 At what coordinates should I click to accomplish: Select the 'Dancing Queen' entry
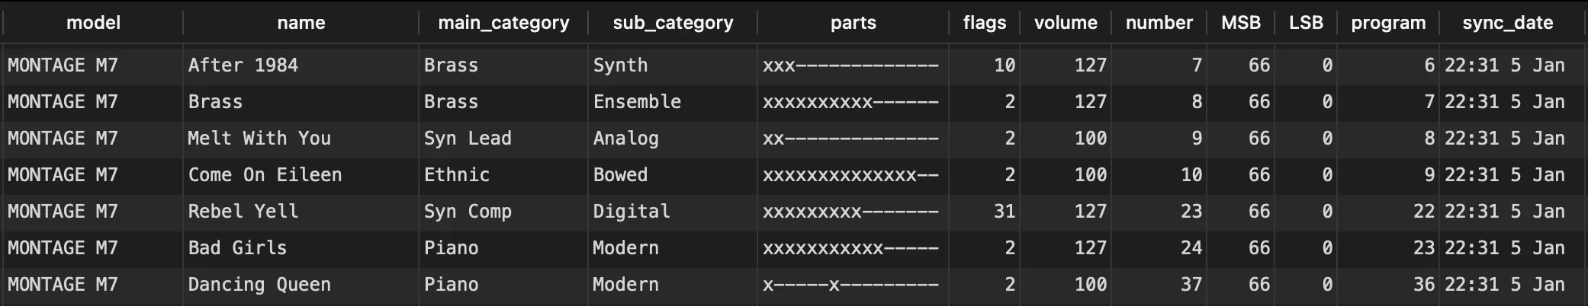(259, 285)
